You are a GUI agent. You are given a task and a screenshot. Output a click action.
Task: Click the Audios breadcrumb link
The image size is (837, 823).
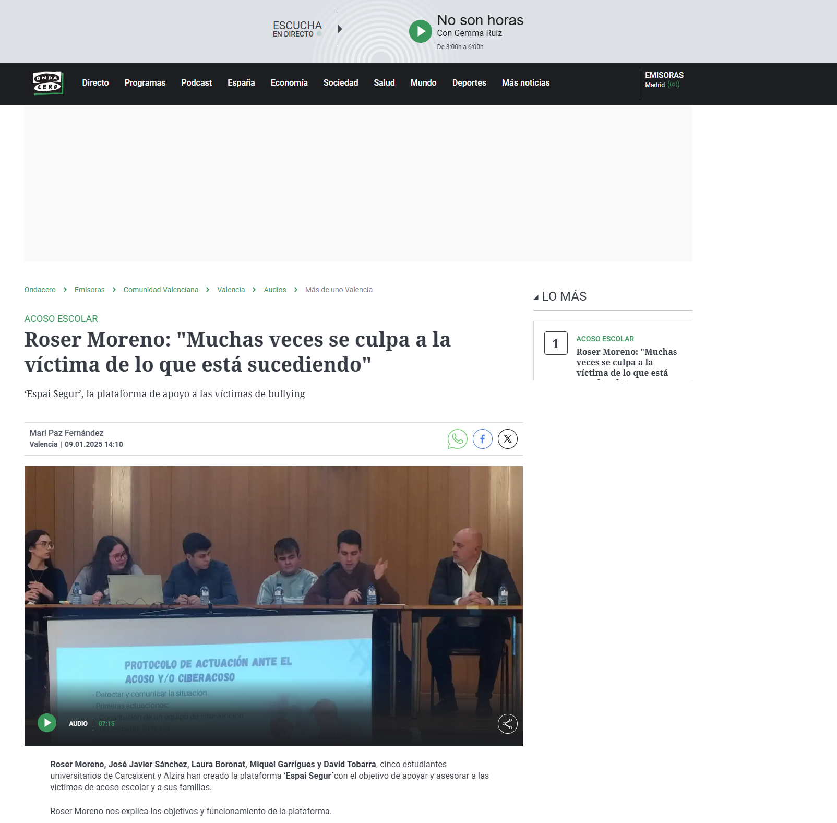point(274,290)
